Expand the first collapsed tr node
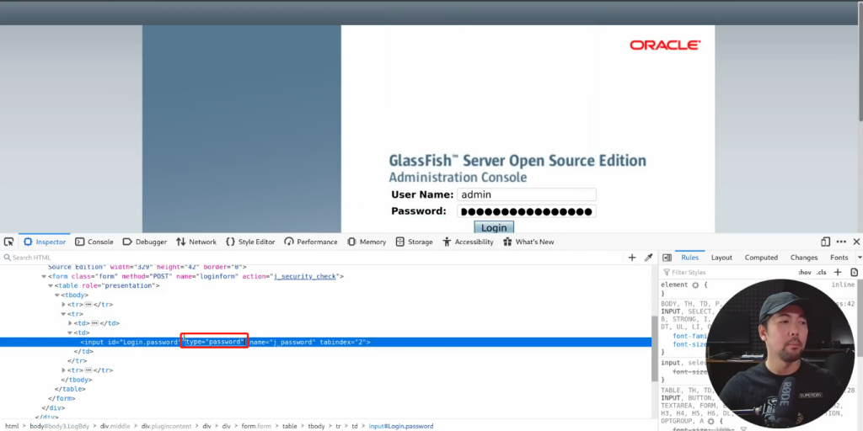The height and width of the screenshot is (431, 863). click(x=63, y=305)
